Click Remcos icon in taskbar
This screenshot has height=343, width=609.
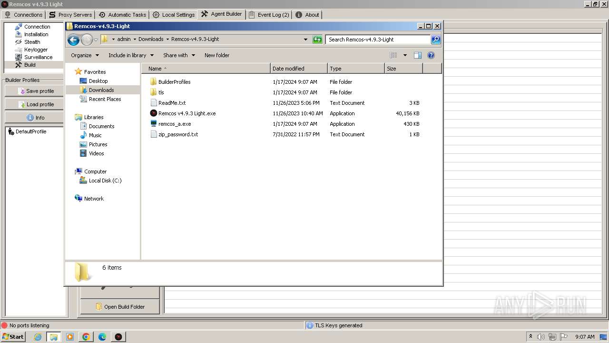click(x=118, y=337)
